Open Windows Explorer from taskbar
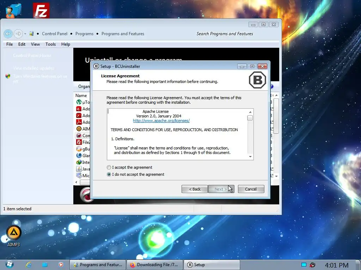This screenshot has height=270, width=361. tap(45, 265)
